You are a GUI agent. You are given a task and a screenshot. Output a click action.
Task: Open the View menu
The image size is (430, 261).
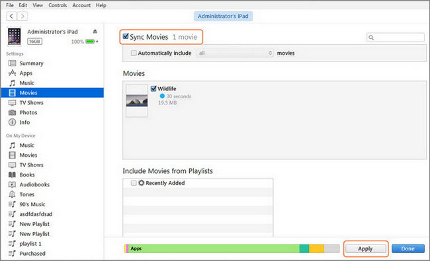[x=38, y=5]
